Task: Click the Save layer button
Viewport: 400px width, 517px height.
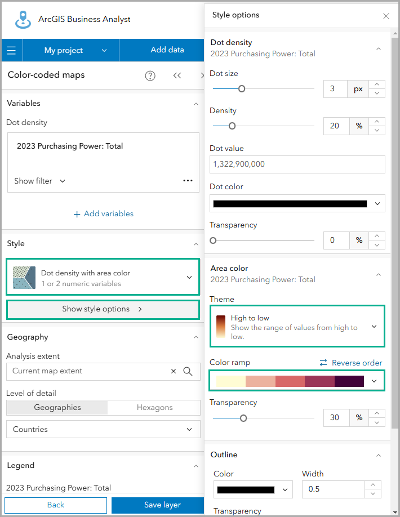Action: pos(162,505)
